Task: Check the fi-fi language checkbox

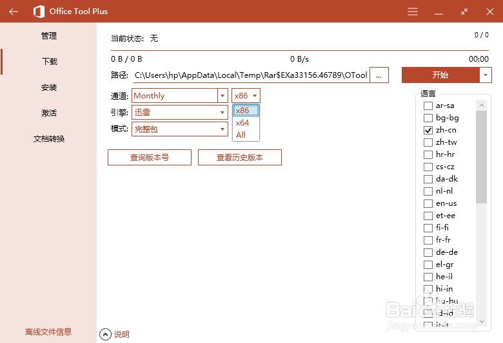Action: 428,228
